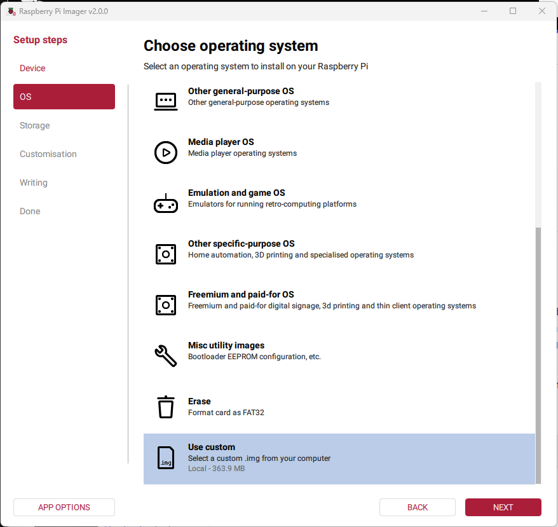Image resolution: width=558 pixels, height=527 pixels.
Task: Open the Misc utility images category
Action: (339, 356)
